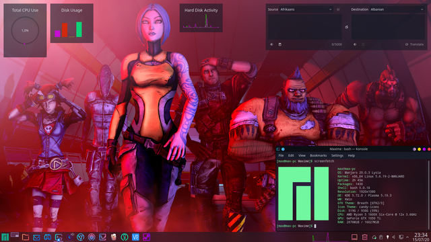The width and height of the screenshot is (431, 242).
Task: Click the Konsole window icon in title bar
Action: tap(278, 149)
